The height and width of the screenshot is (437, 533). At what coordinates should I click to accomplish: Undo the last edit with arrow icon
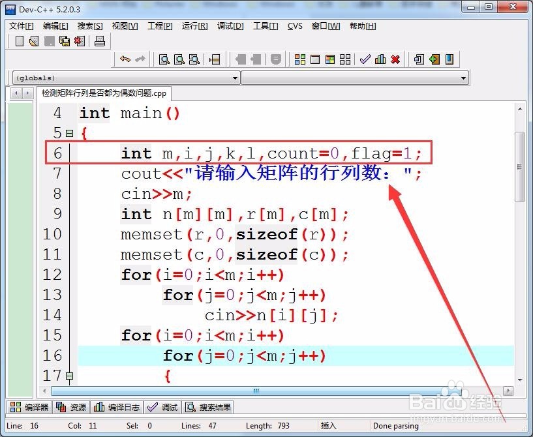tap(125, 59)
